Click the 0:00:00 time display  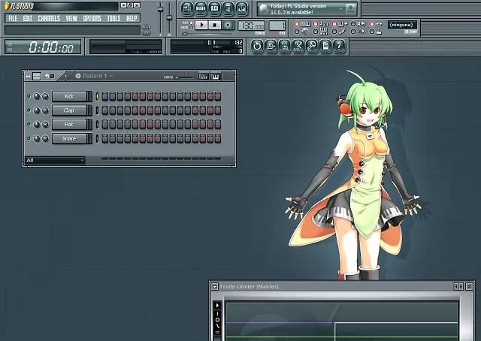(44, 47)
